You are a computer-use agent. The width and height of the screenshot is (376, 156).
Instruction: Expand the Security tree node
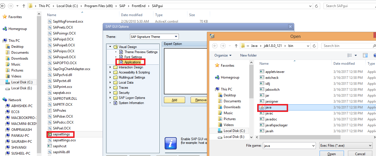pos(110,93)
